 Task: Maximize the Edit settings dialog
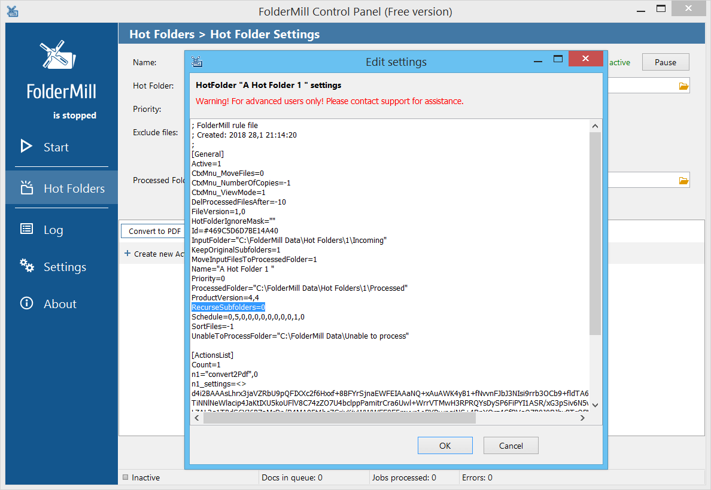point(558,59)
